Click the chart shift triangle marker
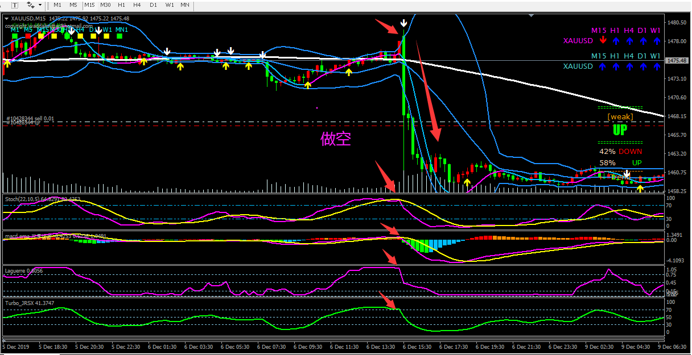 (x=531, y=16)
